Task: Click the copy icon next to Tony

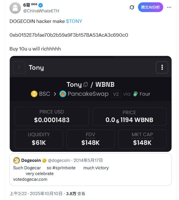Action: 85,85
